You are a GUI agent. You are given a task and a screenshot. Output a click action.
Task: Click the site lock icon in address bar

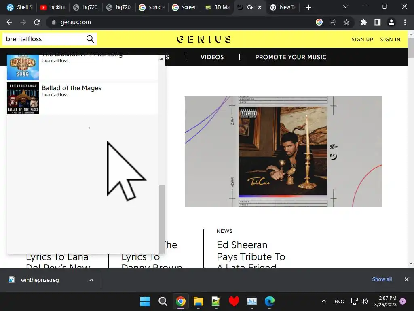(x=54, y=23)
